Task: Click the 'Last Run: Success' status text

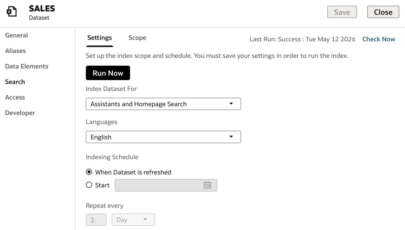Action: pyautogui.click(x=302, y=39)
